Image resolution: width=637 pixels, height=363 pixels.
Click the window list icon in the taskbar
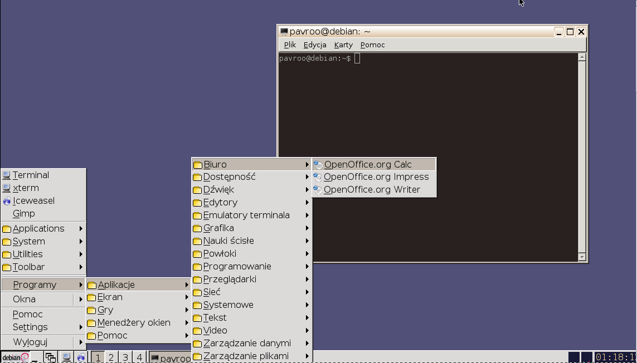pyautogui.click(x=51, y=357)
